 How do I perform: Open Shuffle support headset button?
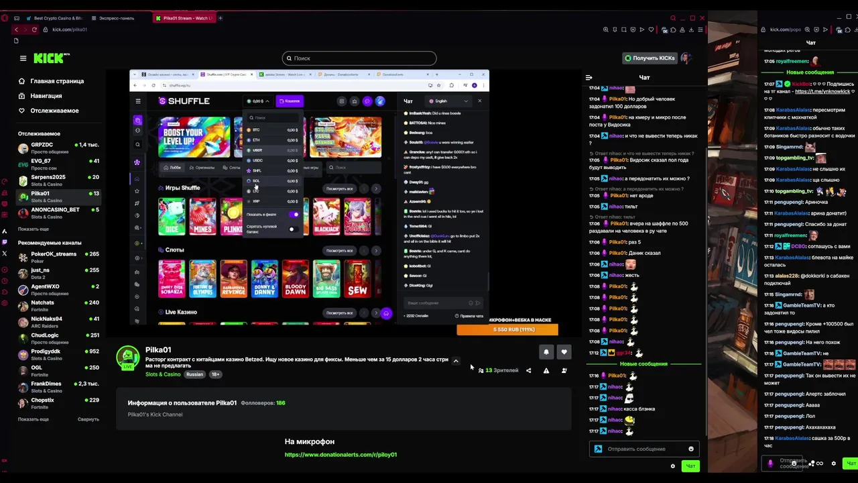coord(385,313)
